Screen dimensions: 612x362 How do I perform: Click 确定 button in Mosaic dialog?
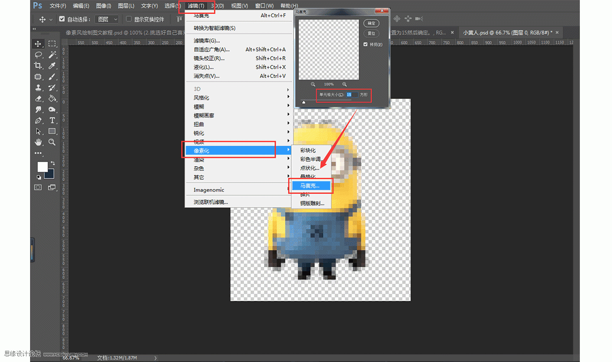[371, 23]
